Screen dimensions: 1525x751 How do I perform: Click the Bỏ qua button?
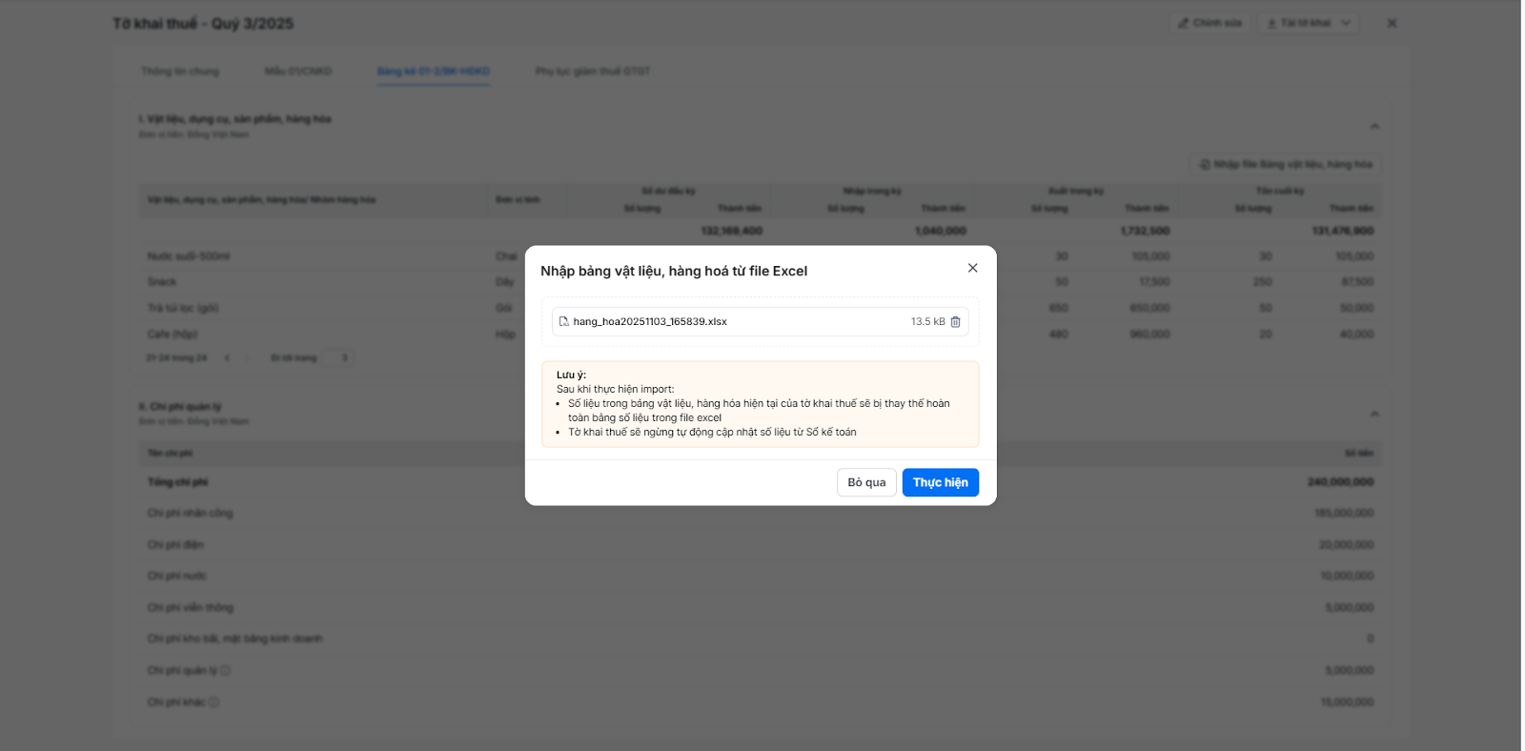coord(866,482)
